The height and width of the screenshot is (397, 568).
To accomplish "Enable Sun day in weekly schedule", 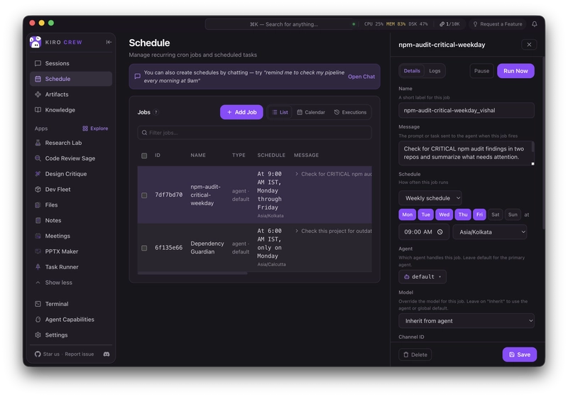I will [513, 214].
